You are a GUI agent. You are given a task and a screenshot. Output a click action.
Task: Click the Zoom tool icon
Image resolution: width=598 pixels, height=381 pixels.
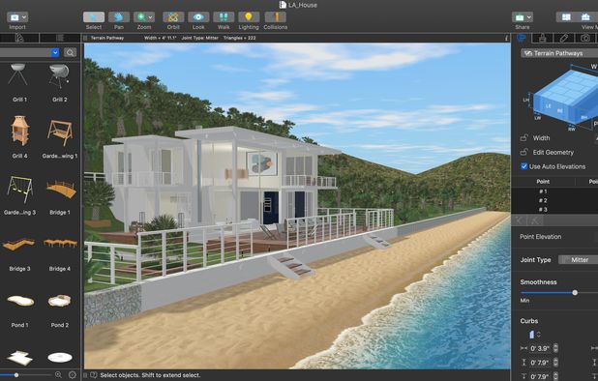coord(140,17)
